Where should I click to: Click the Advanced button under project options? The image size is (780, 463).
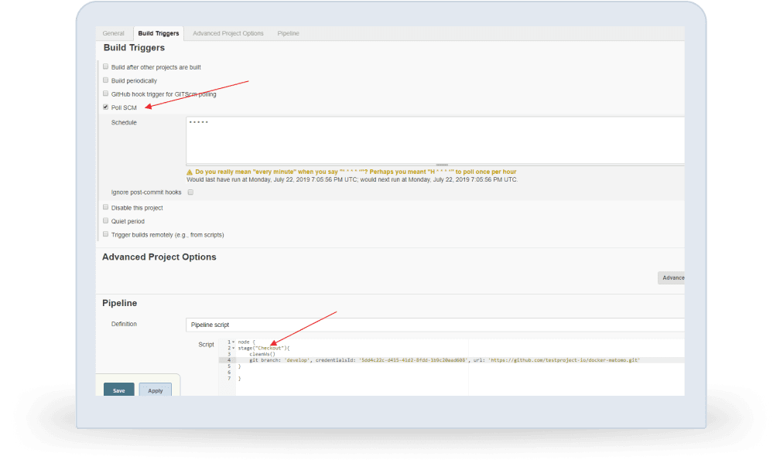pyautogui.click(x=671, y=277)
